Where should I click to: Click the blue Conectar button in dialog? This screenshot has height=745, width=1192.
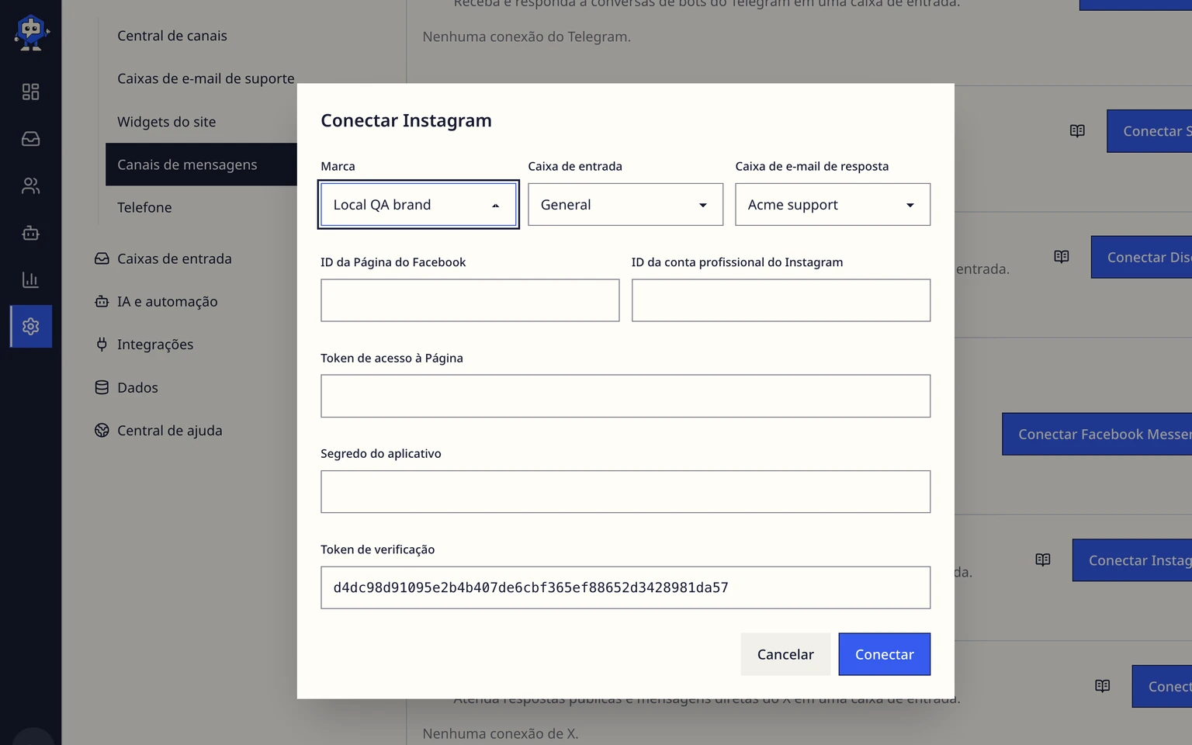click(885, 654)
